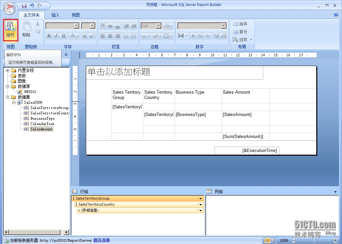Click the disconnect (断开连接) server link
The width and height of the screenshot is (342, 244).
pos(102,240)
